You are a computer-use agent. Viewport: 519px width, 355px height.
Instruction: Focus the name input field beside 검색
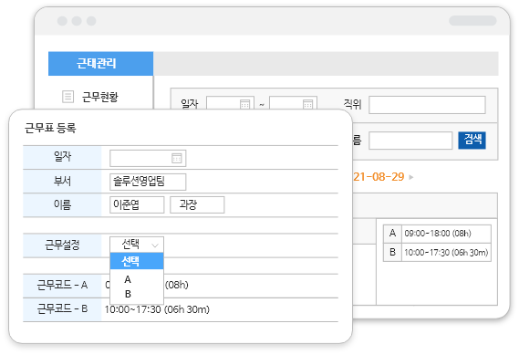410,141
